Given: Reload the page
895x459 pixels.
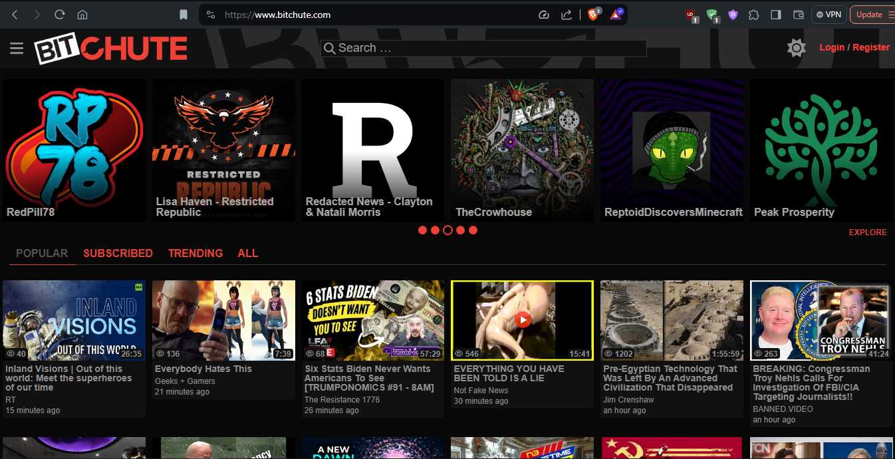Looking at the screenshot, I should [x=59, y=15].
